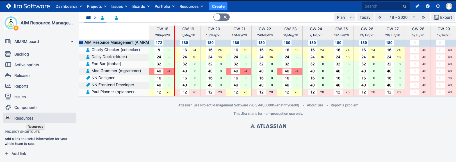Go to next period with double-right arrows
This screenshot has width=456, height=162.
click(423, 17)
